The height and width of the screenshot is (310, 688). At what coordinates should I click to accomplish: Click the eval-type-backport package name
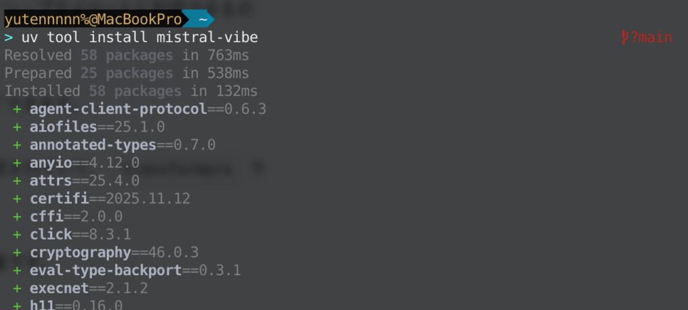tap(106, 270)
